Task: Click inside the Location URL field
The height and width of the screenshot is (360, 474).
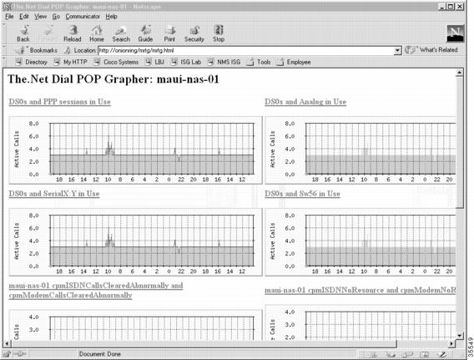Action: 246,50
